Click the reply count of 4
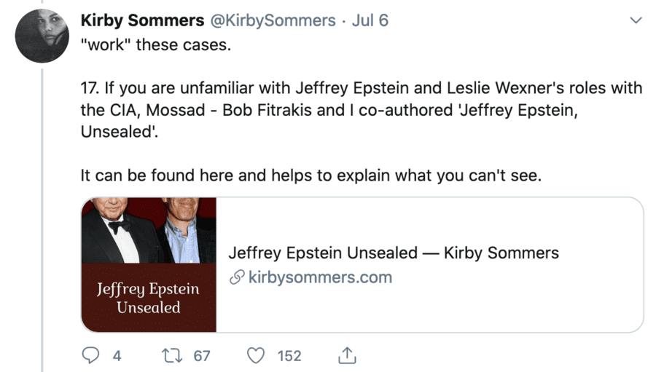This screenshot has height=372, width=656. click(x=117, y=355)
